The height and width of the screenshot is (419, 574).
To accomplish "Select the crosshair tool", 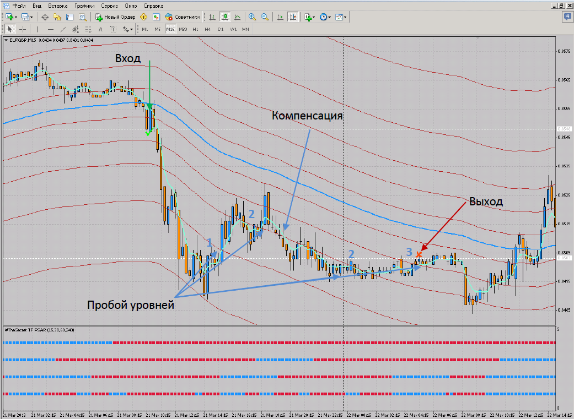I will click(22, 29).
